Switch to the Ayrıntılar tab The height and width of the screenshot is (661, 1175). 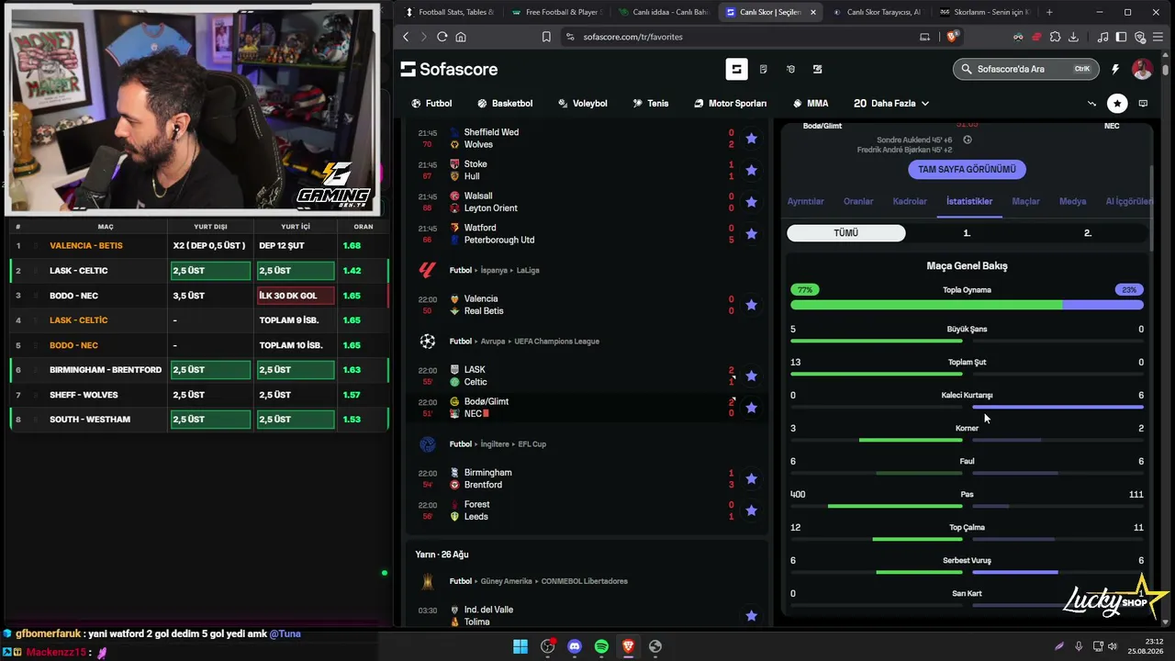coord(806,201)
